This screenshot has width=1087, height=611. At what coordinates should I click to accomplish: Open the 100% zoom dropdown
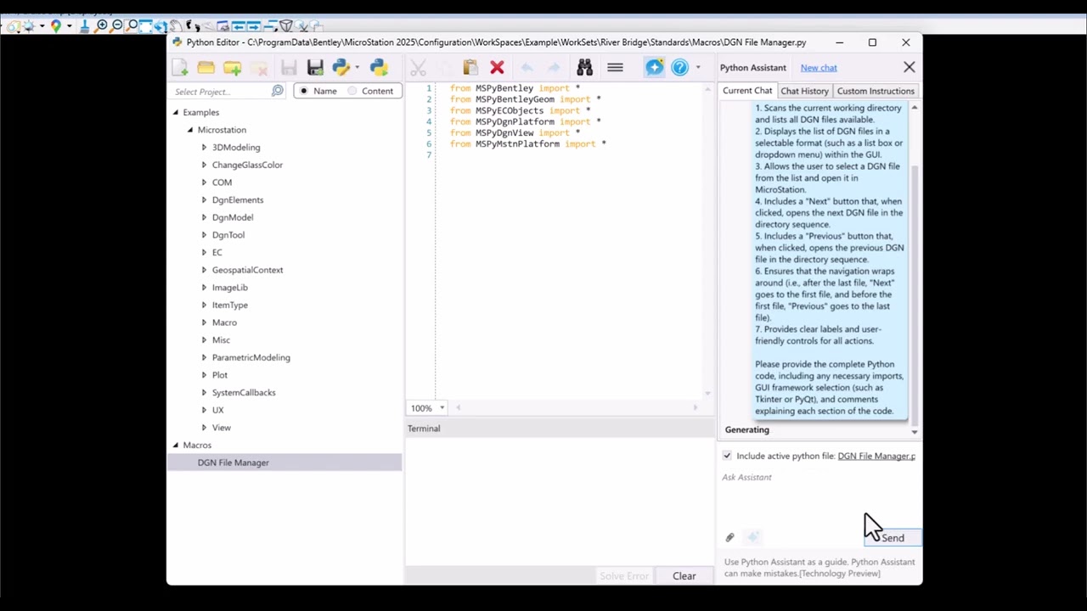pos(442,408)
